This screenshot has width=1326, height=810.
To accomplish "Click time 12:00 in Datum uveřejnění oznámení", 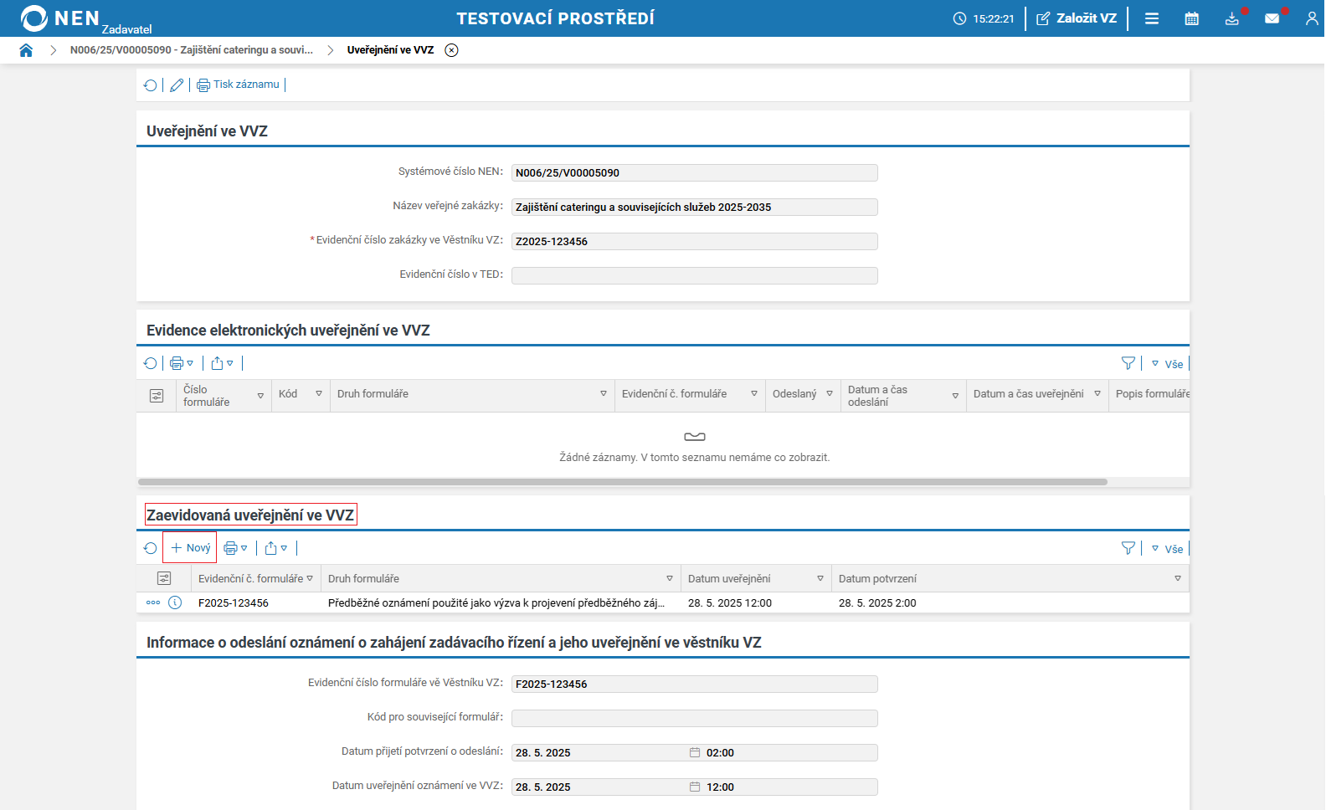I will coord(720,787).
